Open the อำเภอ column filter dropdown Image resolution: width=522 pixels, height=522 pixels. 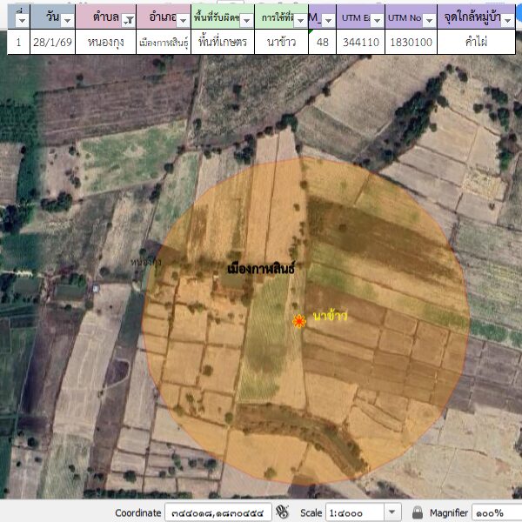click(184, 19)
